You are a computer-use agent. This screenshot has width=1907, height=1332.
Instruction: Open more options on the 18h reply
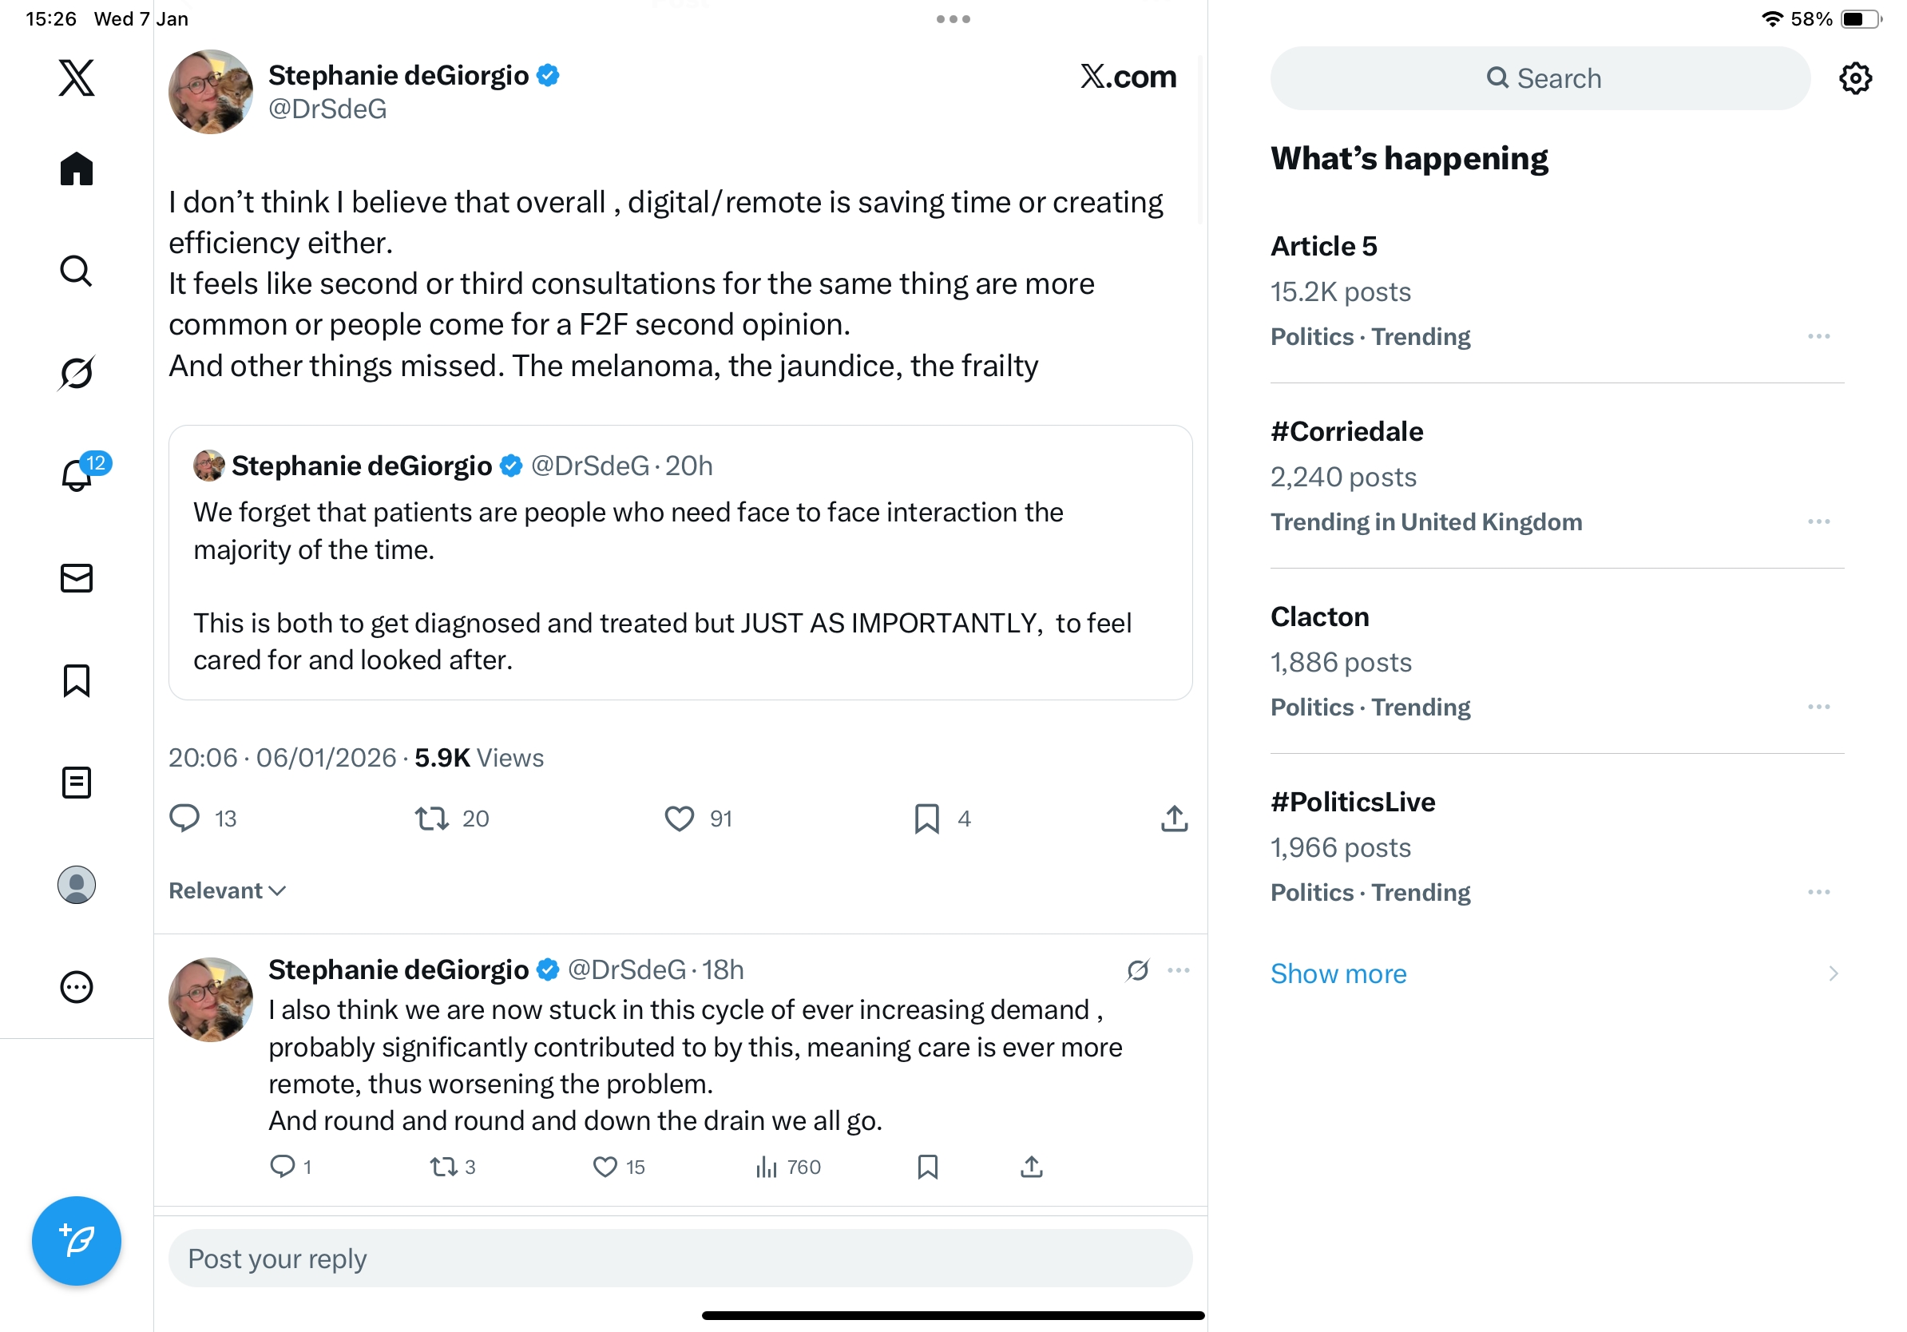(x=1178, y=970)
